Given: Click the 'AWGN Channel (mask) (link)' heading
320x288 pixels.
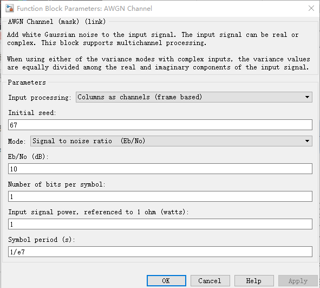Looking at the screenshot, I should pyautogui.click(x=57, y=22).
